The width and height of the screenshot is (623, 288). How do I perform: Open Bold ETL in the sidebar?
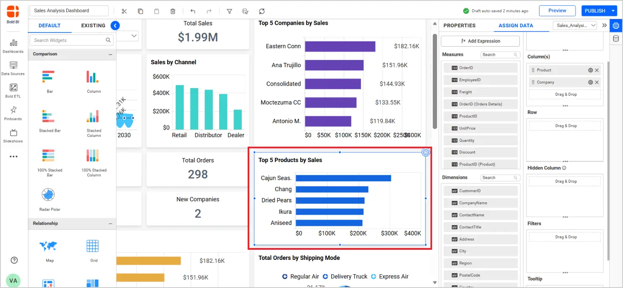(x=13, y=91)
